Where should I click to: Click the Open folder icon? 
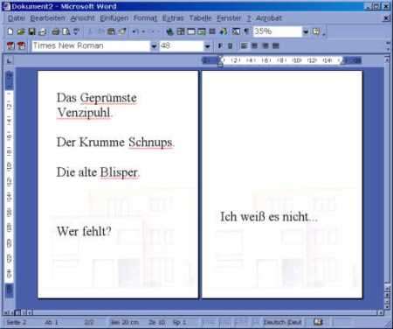point(21,31)
